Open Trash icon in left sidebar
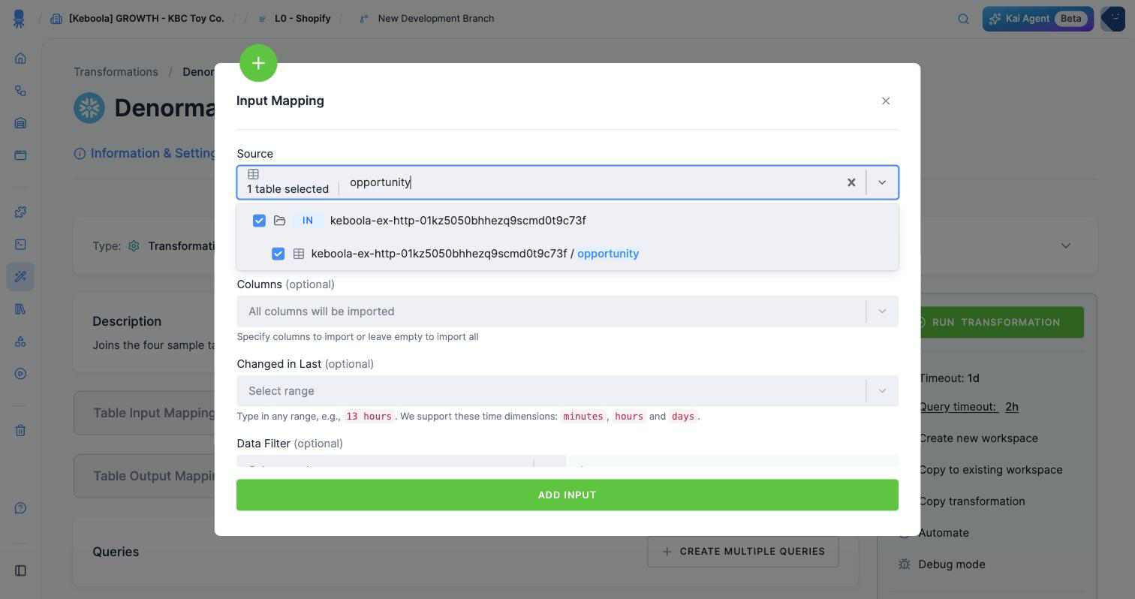The height and width of the screenshot is (599, 1135). click(20, 430)
